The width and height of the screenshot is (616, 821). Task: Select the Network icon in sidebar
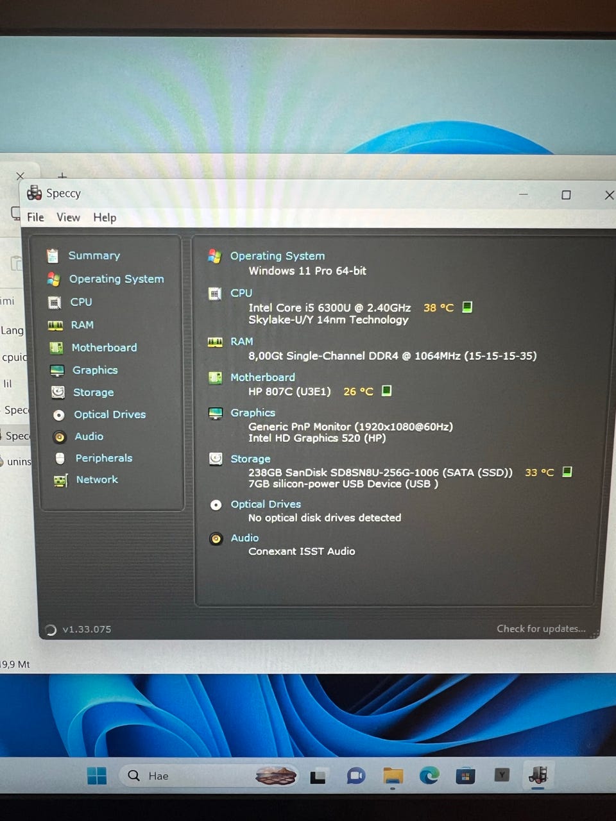tap(61, 480)
